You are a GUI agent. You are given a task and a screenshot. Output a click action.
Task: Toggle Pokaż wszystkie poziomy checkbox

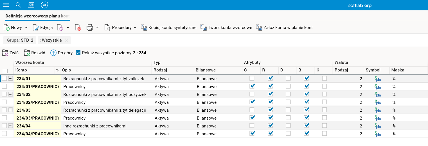pos(78,53)
